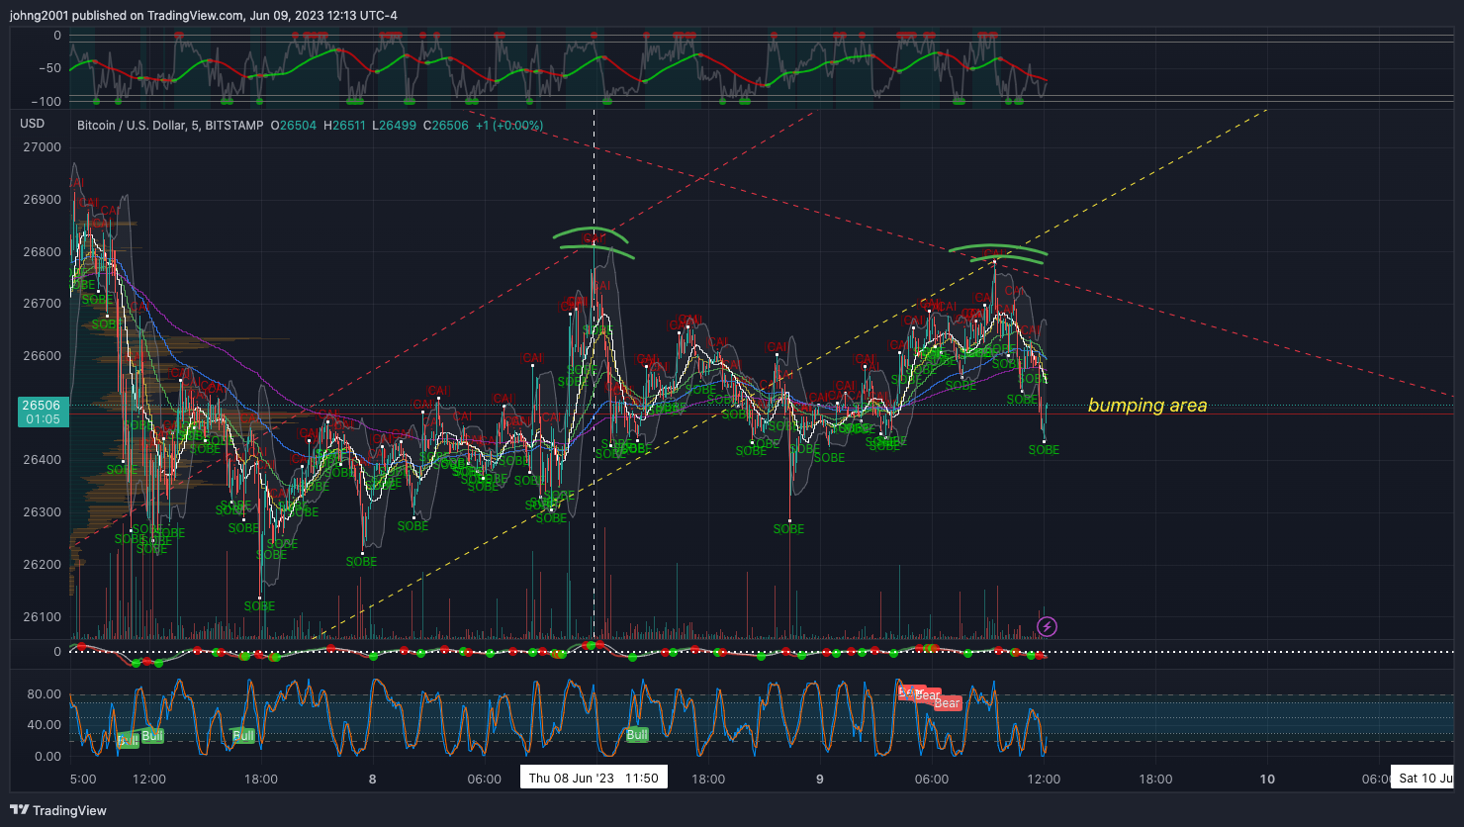Select the publisher header "johng2001 published on TradingView.com"
Image resolution: width=1464 pixels, height=827 pixels.
127,15
